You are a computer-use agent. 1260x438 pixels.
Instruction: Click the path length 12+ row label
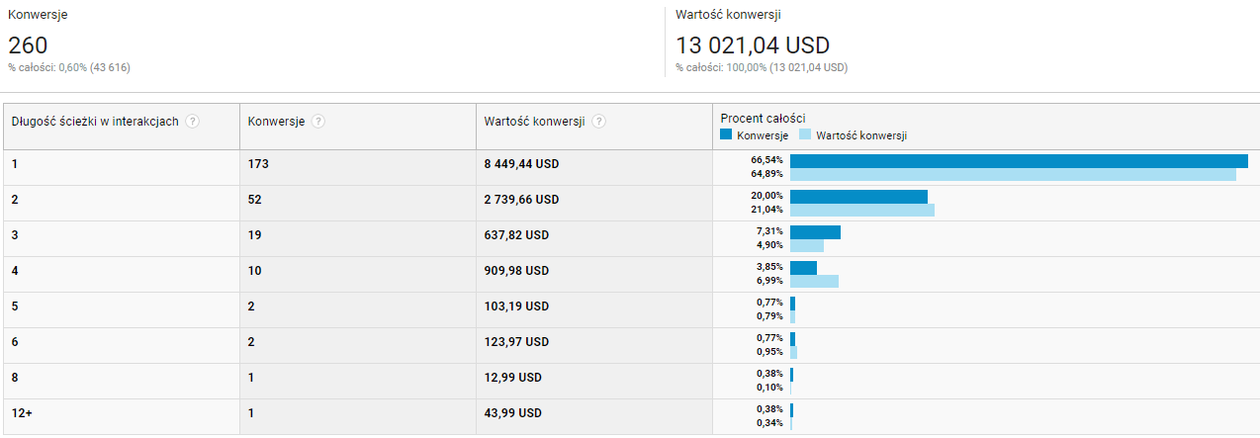pyautogui.click(x=22, y=413)
